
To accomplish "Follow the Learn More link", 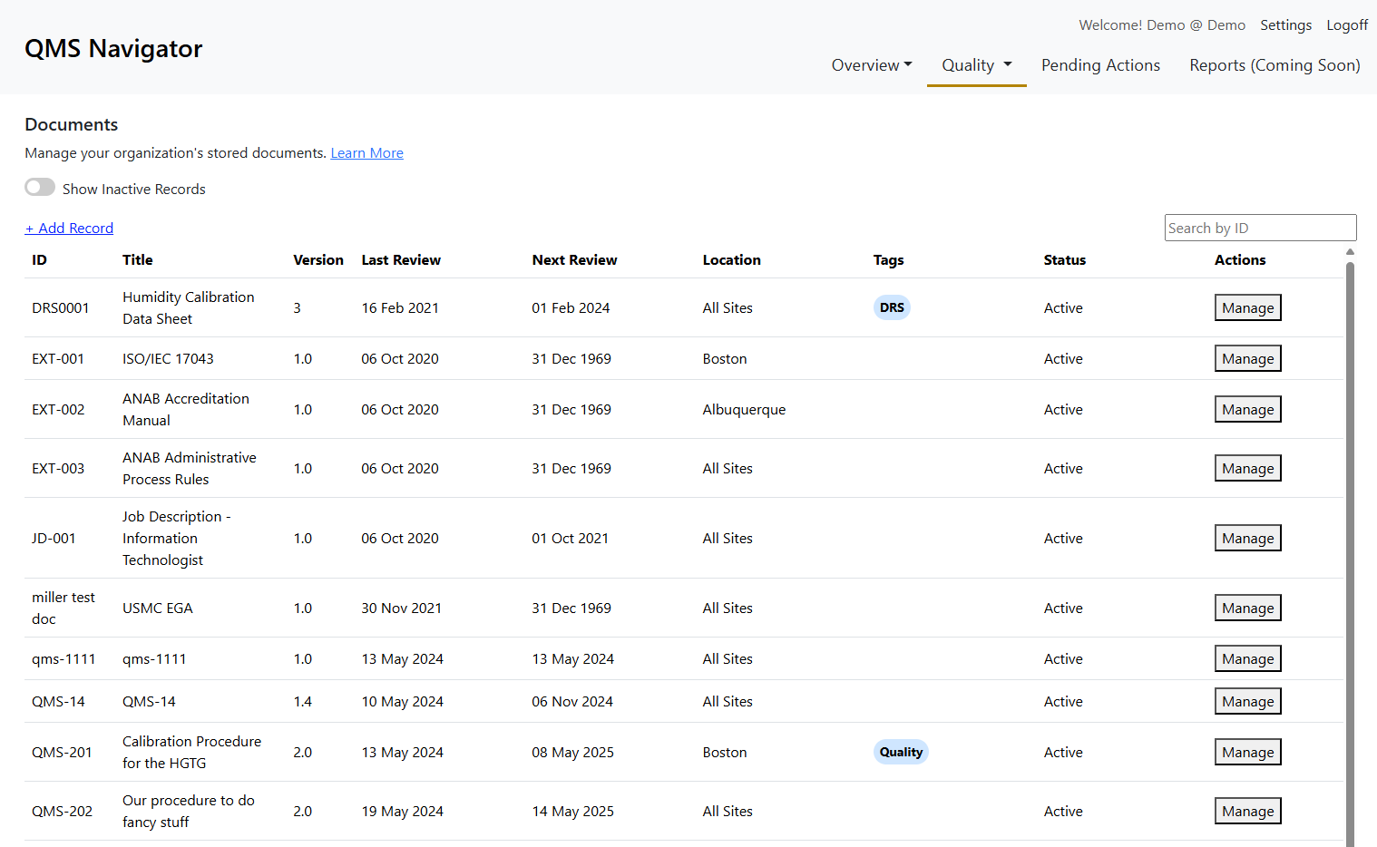I will 366,153.
